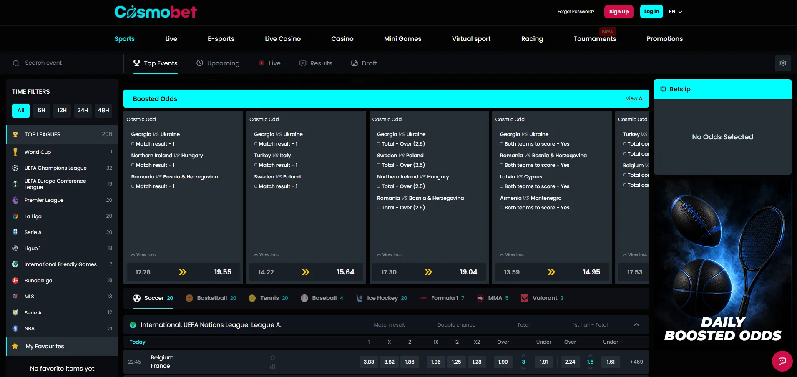Screen dimensions: 797x377
Task: Open the Belgium vs France match
Action: pyautogui.click(x=162, y=362)
